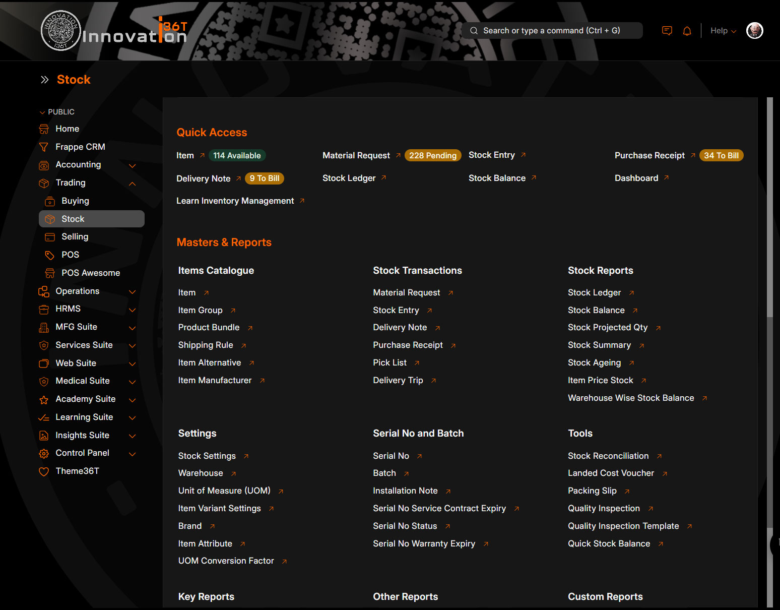
Task: Select POS Awesome in sidebar
Action: coord(91,273)
